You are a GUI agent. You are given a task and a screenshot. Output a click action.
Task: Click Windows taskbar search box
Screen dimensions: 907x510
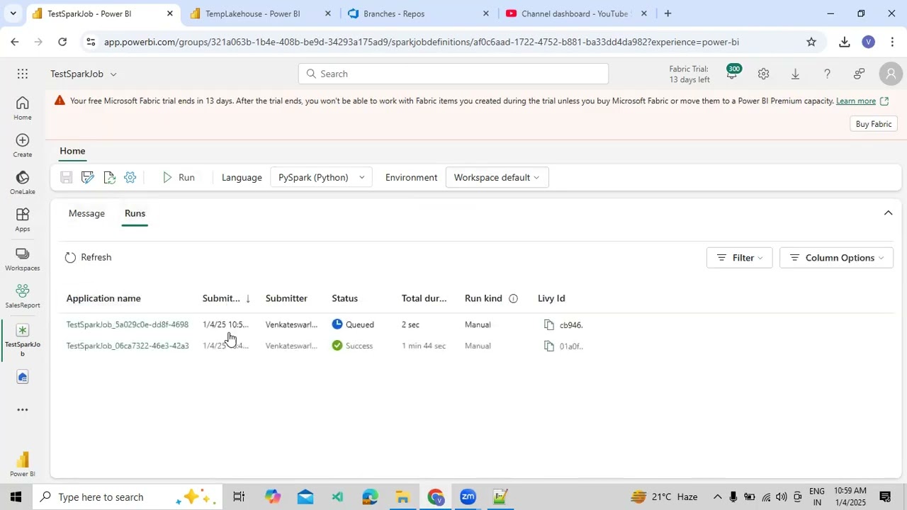point(128,497)
